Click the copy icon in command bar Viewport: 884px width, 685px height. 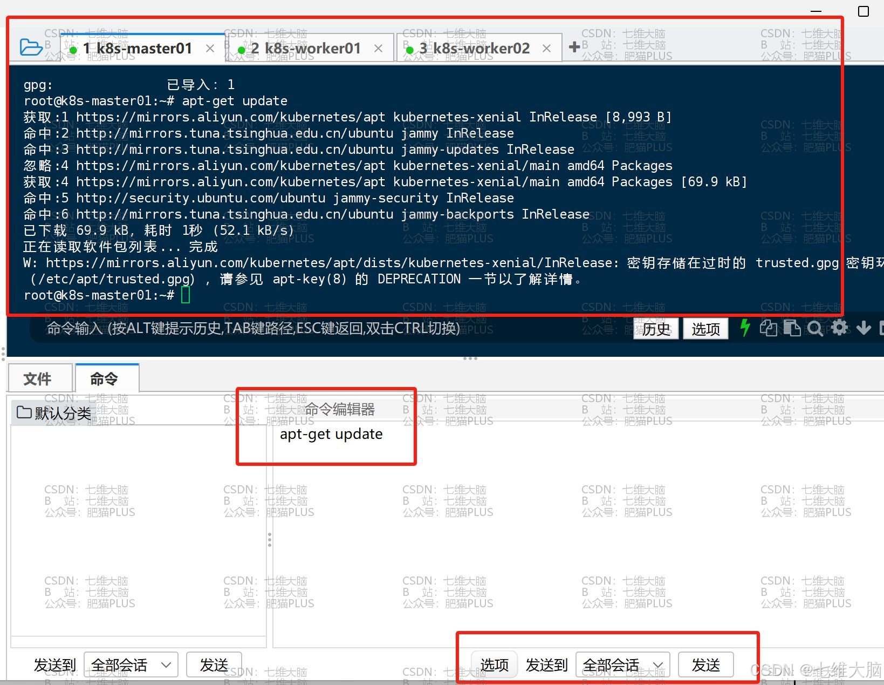click(769, 328)
